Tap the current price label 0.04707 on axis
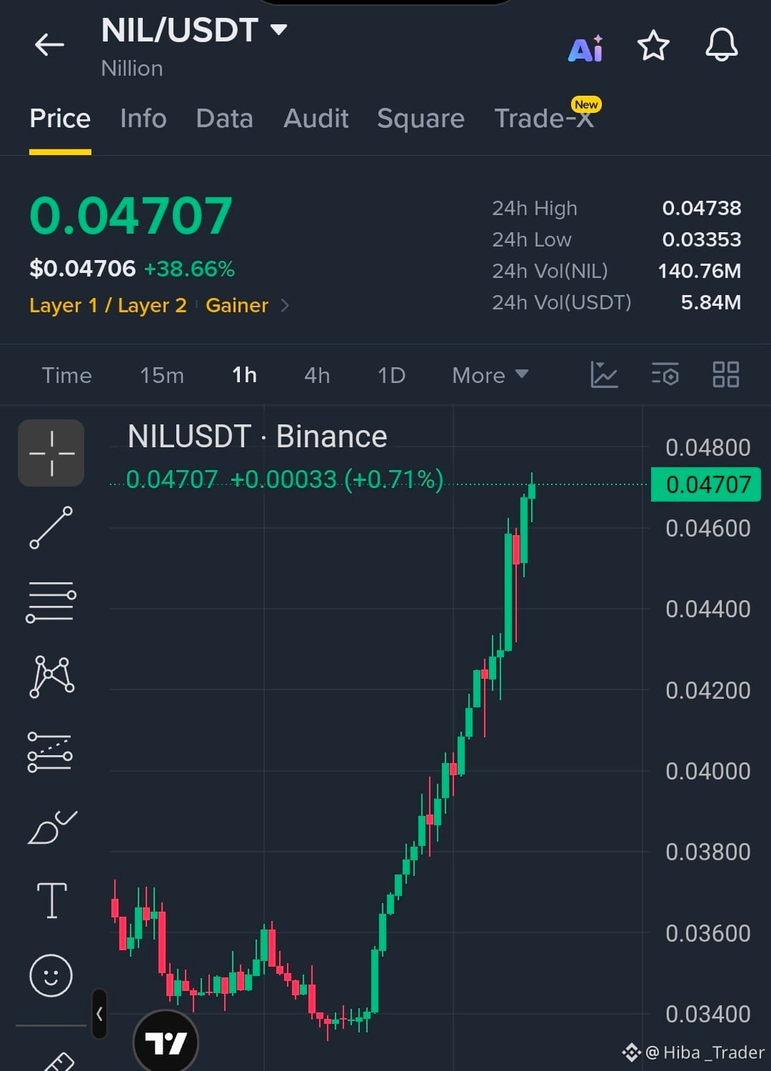Viewport: 771px width, 1071px height. [707, 484]
